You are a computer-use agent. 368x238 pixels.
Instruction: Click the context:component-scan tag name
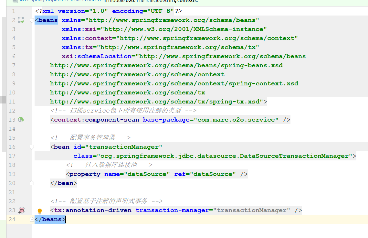97,120
